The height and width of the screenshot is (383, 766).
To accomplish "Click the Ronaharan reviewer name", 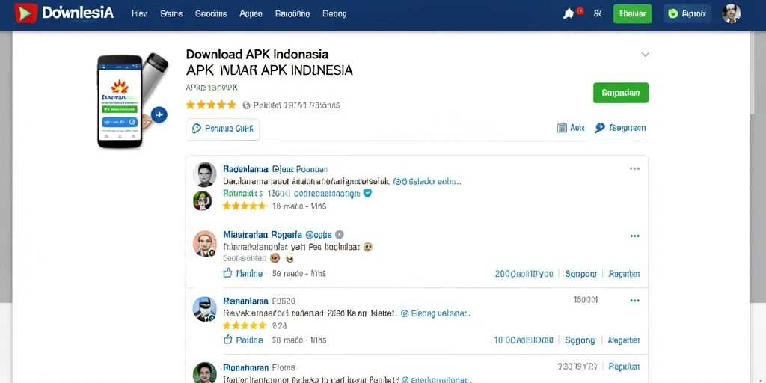I will [x=245, y=367].
